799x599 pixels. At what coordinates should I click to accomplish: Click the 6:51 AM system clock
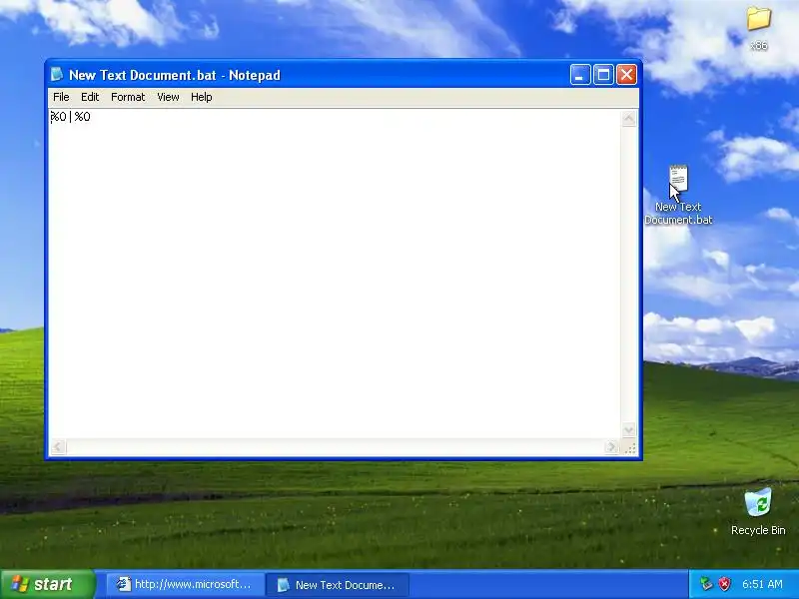tap(762, 584)
